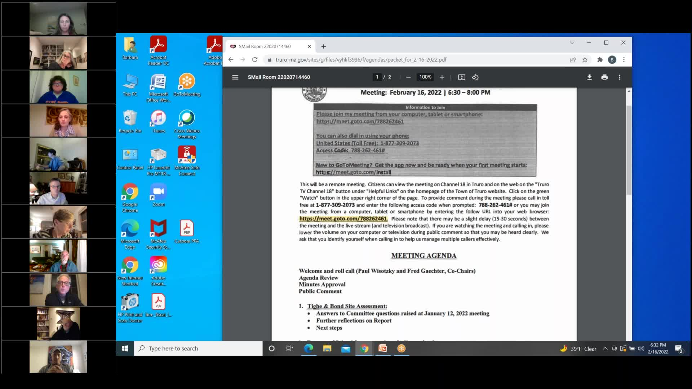Rotate the PDF counterclockwise
This screenshot has width=692, height=389.
pyautogui.click(x=475, y=77)
